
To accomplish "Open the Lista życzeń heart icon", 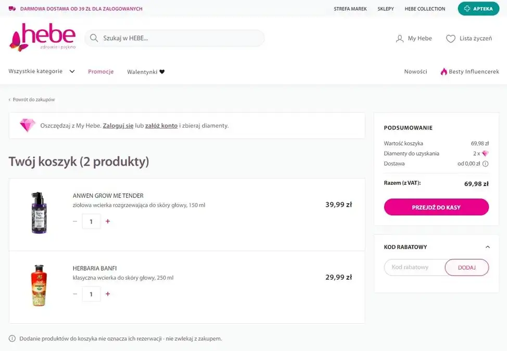I will (x=450, y=38).
